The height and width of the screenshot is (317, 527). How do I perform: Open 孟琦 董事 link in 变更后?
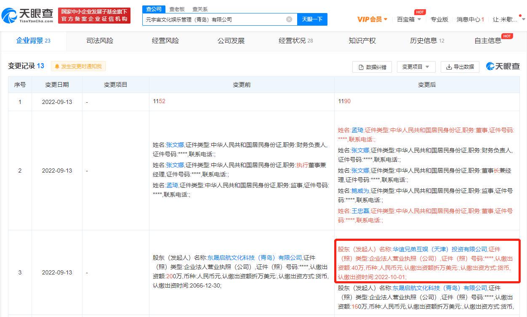coord(357,130)
